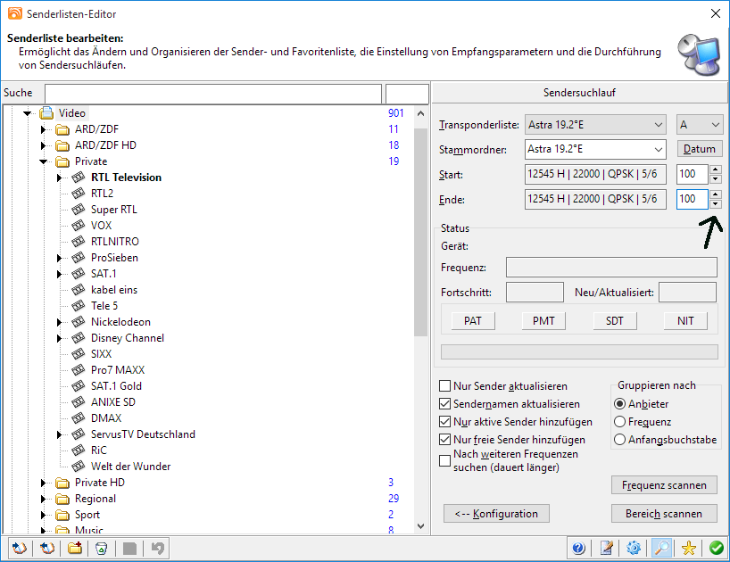Click the yellow star favorites icon
730x562 pixels.
[689, 548]
